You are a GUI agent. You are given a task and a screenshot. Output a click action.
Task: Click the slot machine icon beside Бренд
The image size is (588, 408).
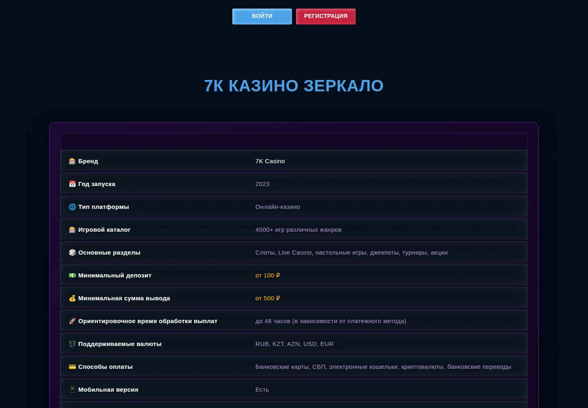click(x=72, y=161)
